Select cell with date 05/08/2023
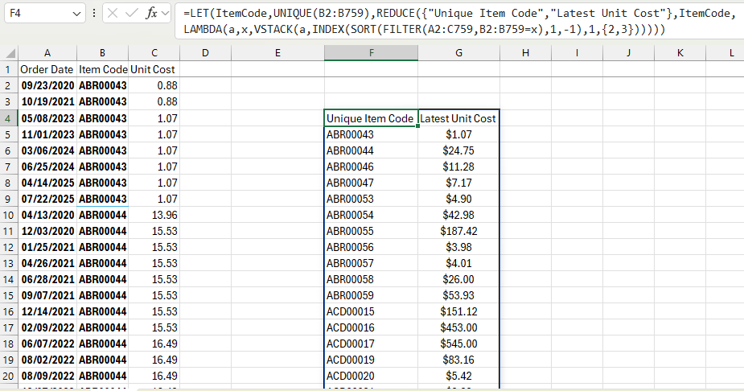This screenshot has height=391, width=744. tap(47, 118)
